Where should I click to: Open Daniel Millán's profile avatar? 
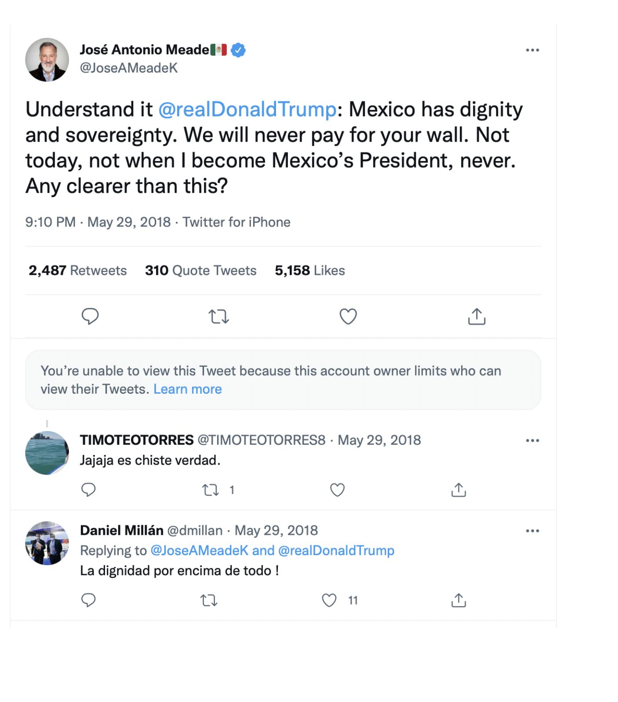tap(47, 543)
